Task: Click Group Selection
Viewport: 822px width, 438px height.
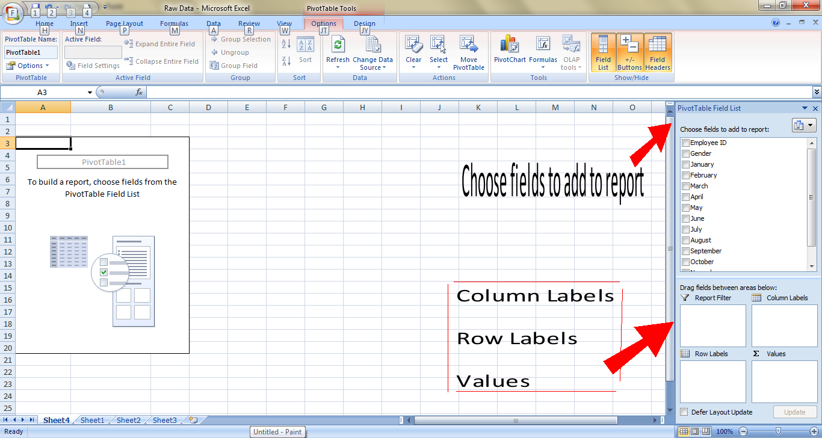Action: (x=241, y=39)
